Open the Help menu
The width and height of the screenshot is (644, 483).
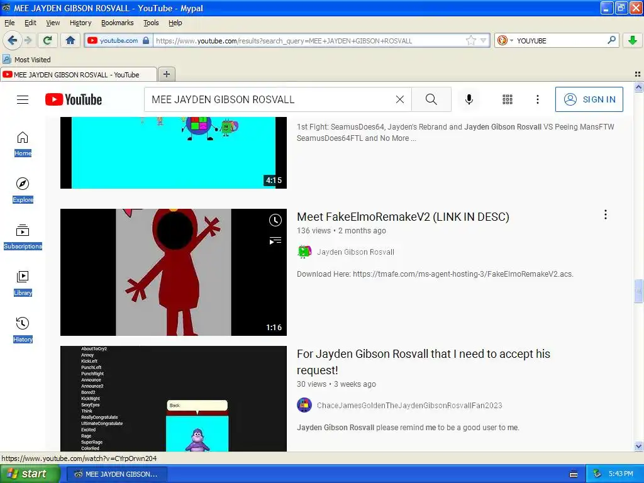[x=175, y=23]
